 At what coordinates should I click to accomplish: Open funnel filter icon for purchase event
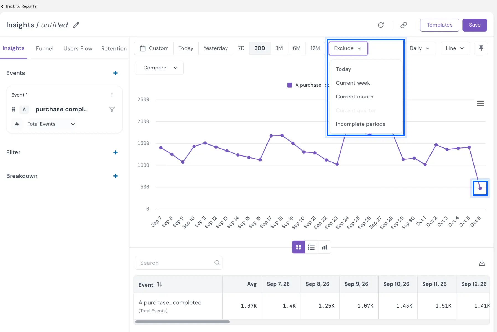coord(112,110)
